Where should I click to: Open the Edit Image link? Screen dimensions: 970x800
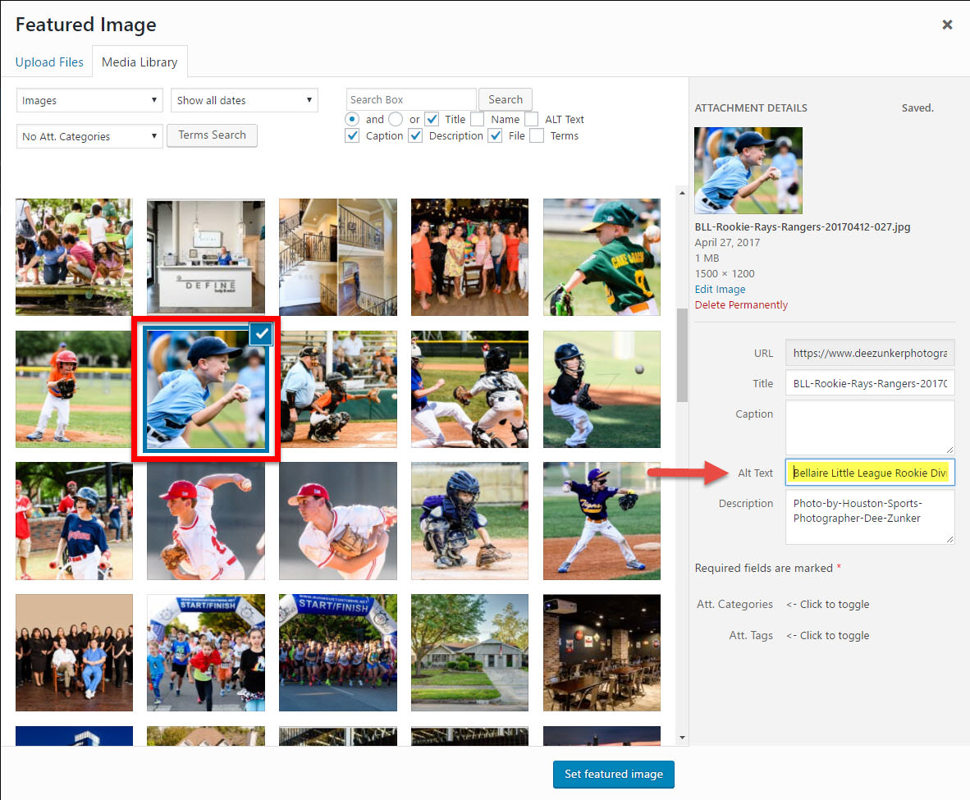[720, 289]
